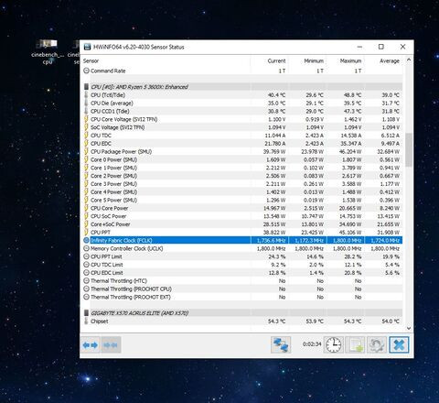Click the Average column header
The width and height of the screenshot is (439, 403).
click(390, 60)
